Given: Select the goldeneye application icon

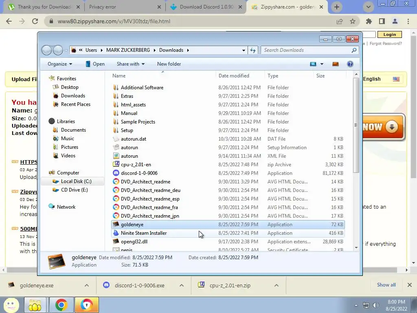Looking at the screenshot, I should coord(116,225).
